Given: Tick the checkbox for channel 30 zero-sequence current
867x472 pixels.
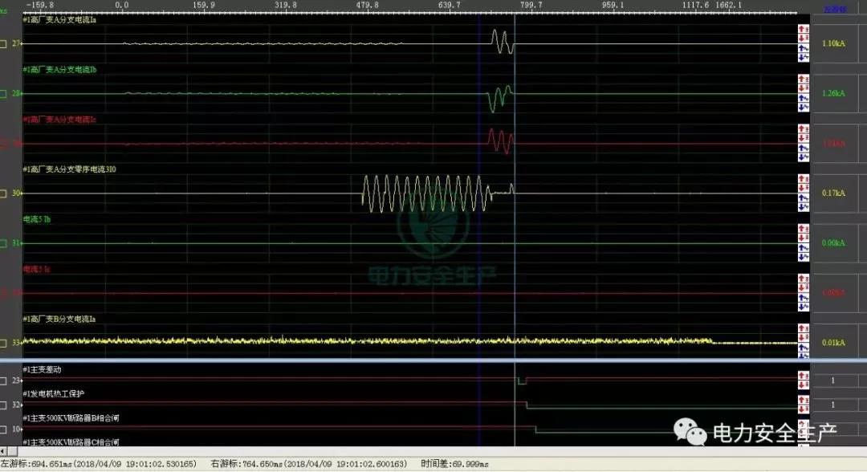Looking at the screenshot, I should [x=3, y=193].
